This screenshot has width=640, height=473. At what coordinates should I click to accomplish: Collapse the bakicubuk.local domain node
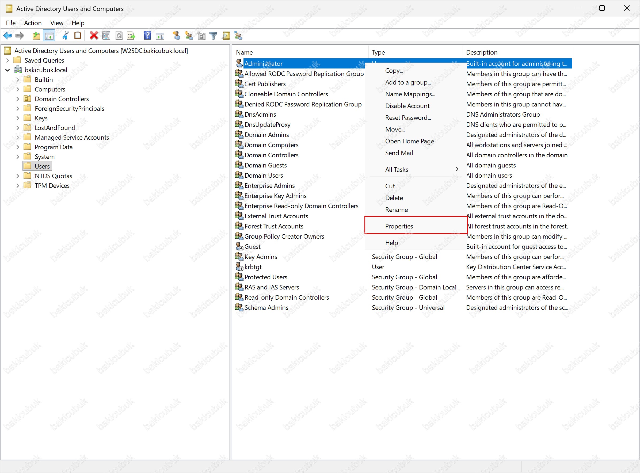[8, 70]
